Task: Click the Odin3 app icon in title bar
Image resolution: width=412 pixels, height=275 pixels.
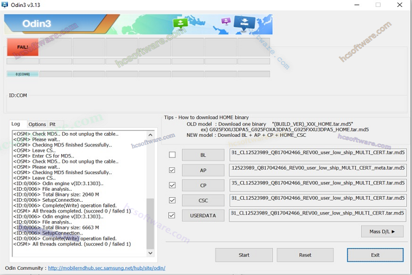Action: click(5, 5)
